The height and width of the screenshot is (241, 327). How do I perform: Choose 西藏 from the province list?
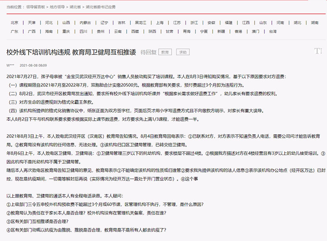tap(135, 32)
